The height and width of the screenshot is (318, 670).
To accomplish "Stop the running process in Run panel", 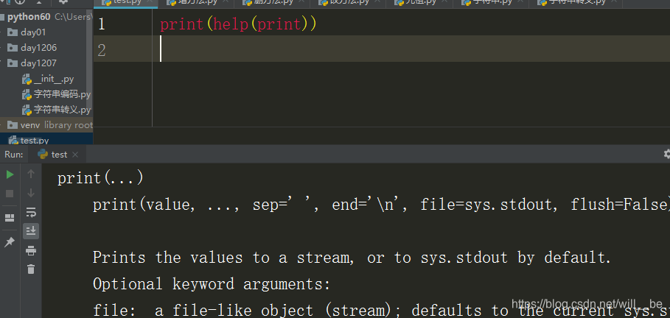I will coord(10,194).
